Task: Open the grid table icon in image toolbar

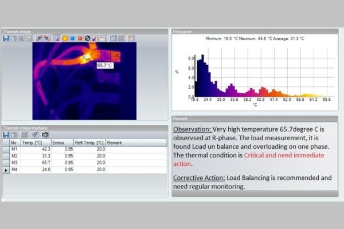Action: click(131, 38)
